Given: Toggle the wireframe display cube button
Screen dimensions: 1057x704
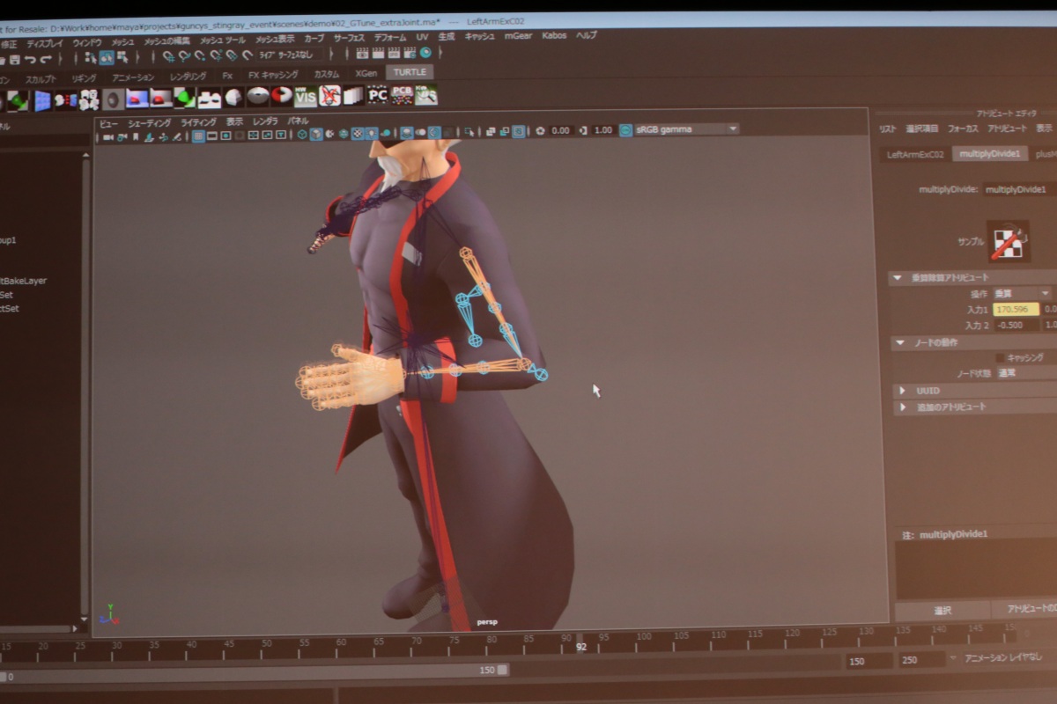Looking at the screenshot, I should point(302,134).
